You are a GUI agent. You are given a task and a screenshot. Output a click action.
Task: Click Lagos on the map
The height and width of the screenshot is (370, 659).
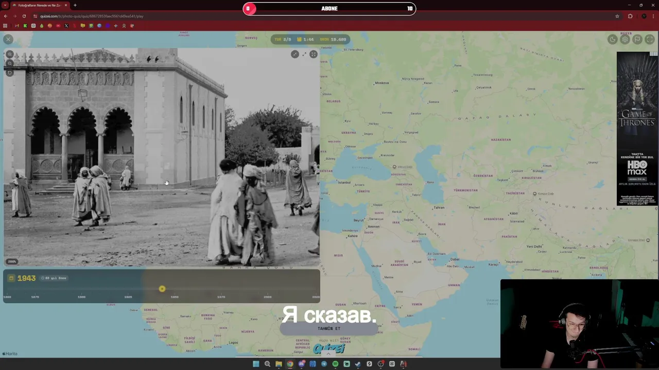233,343
